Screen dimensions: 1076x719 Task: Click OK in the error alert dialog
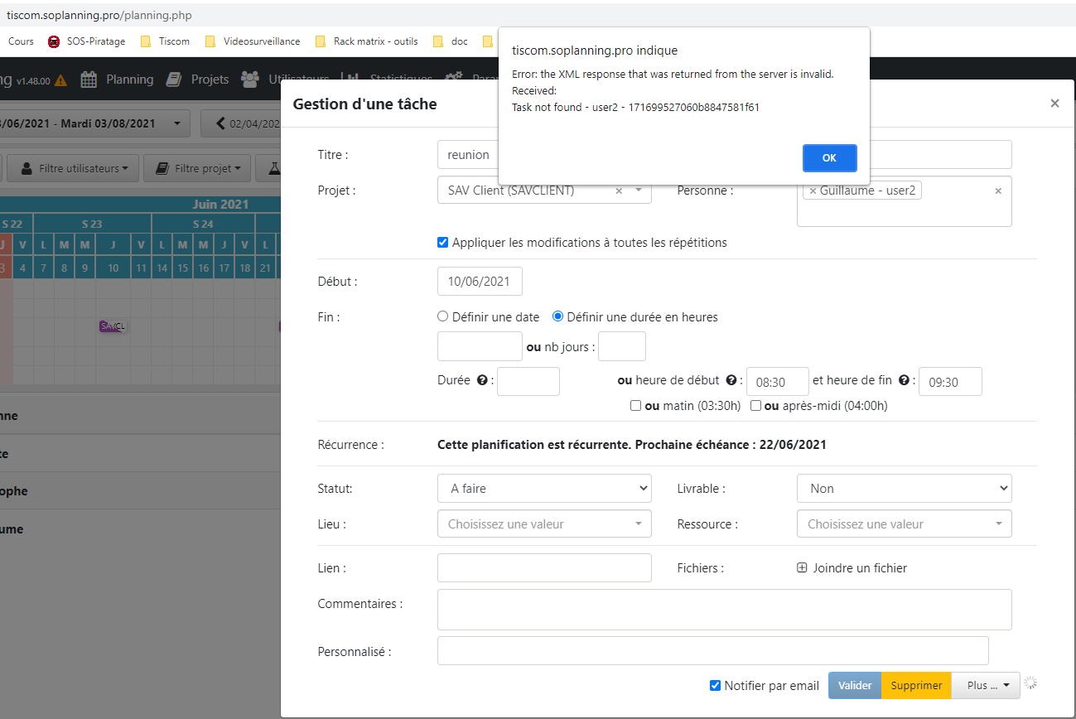tap(829, 158)
